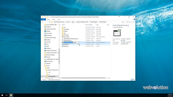Select appsettings.Development.json file
Screen dimensions: 173x97
(x=71, y=39)
